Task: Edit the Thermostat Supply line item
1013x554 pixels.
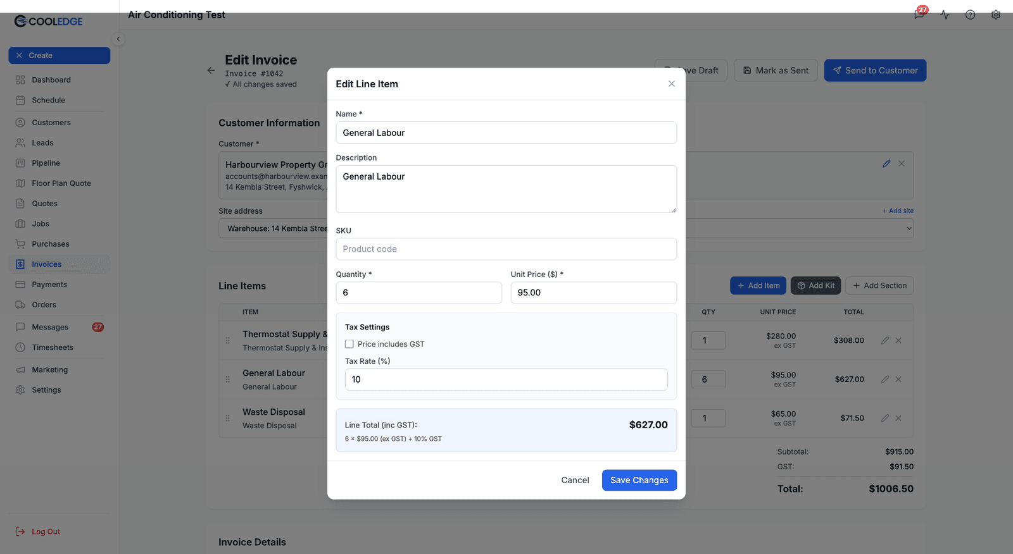Action: tap(885, 340)
